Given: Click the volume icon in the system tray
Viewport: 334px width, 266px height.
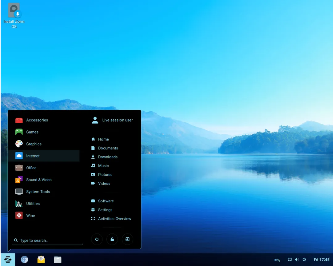Looking at the screenshot, I should 296,260.
